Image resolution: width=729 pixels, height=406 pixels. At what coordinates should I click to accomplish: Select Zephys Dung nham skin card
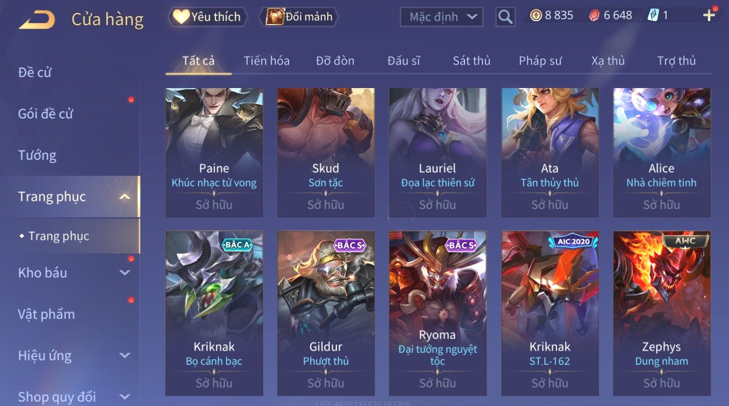click(661, 313)
